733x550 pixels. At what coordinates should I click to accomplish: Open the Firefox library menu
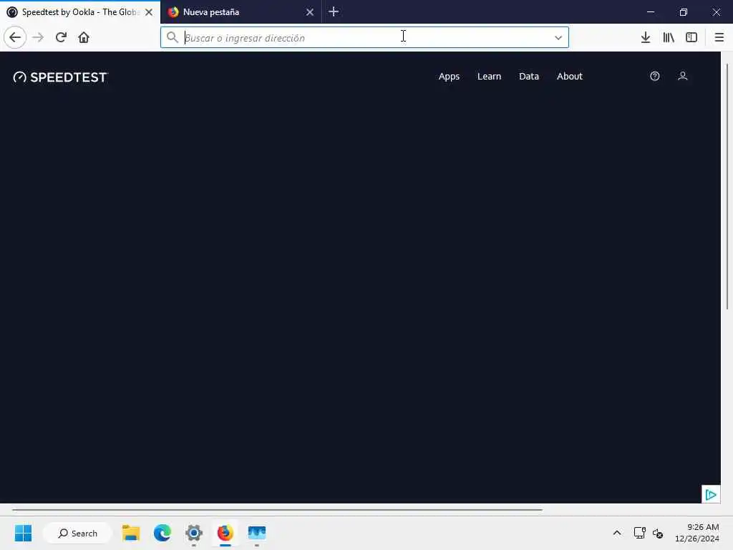669,37
